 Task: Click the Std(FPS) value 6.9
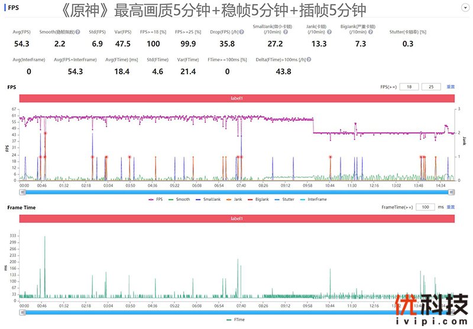[97, 44]
